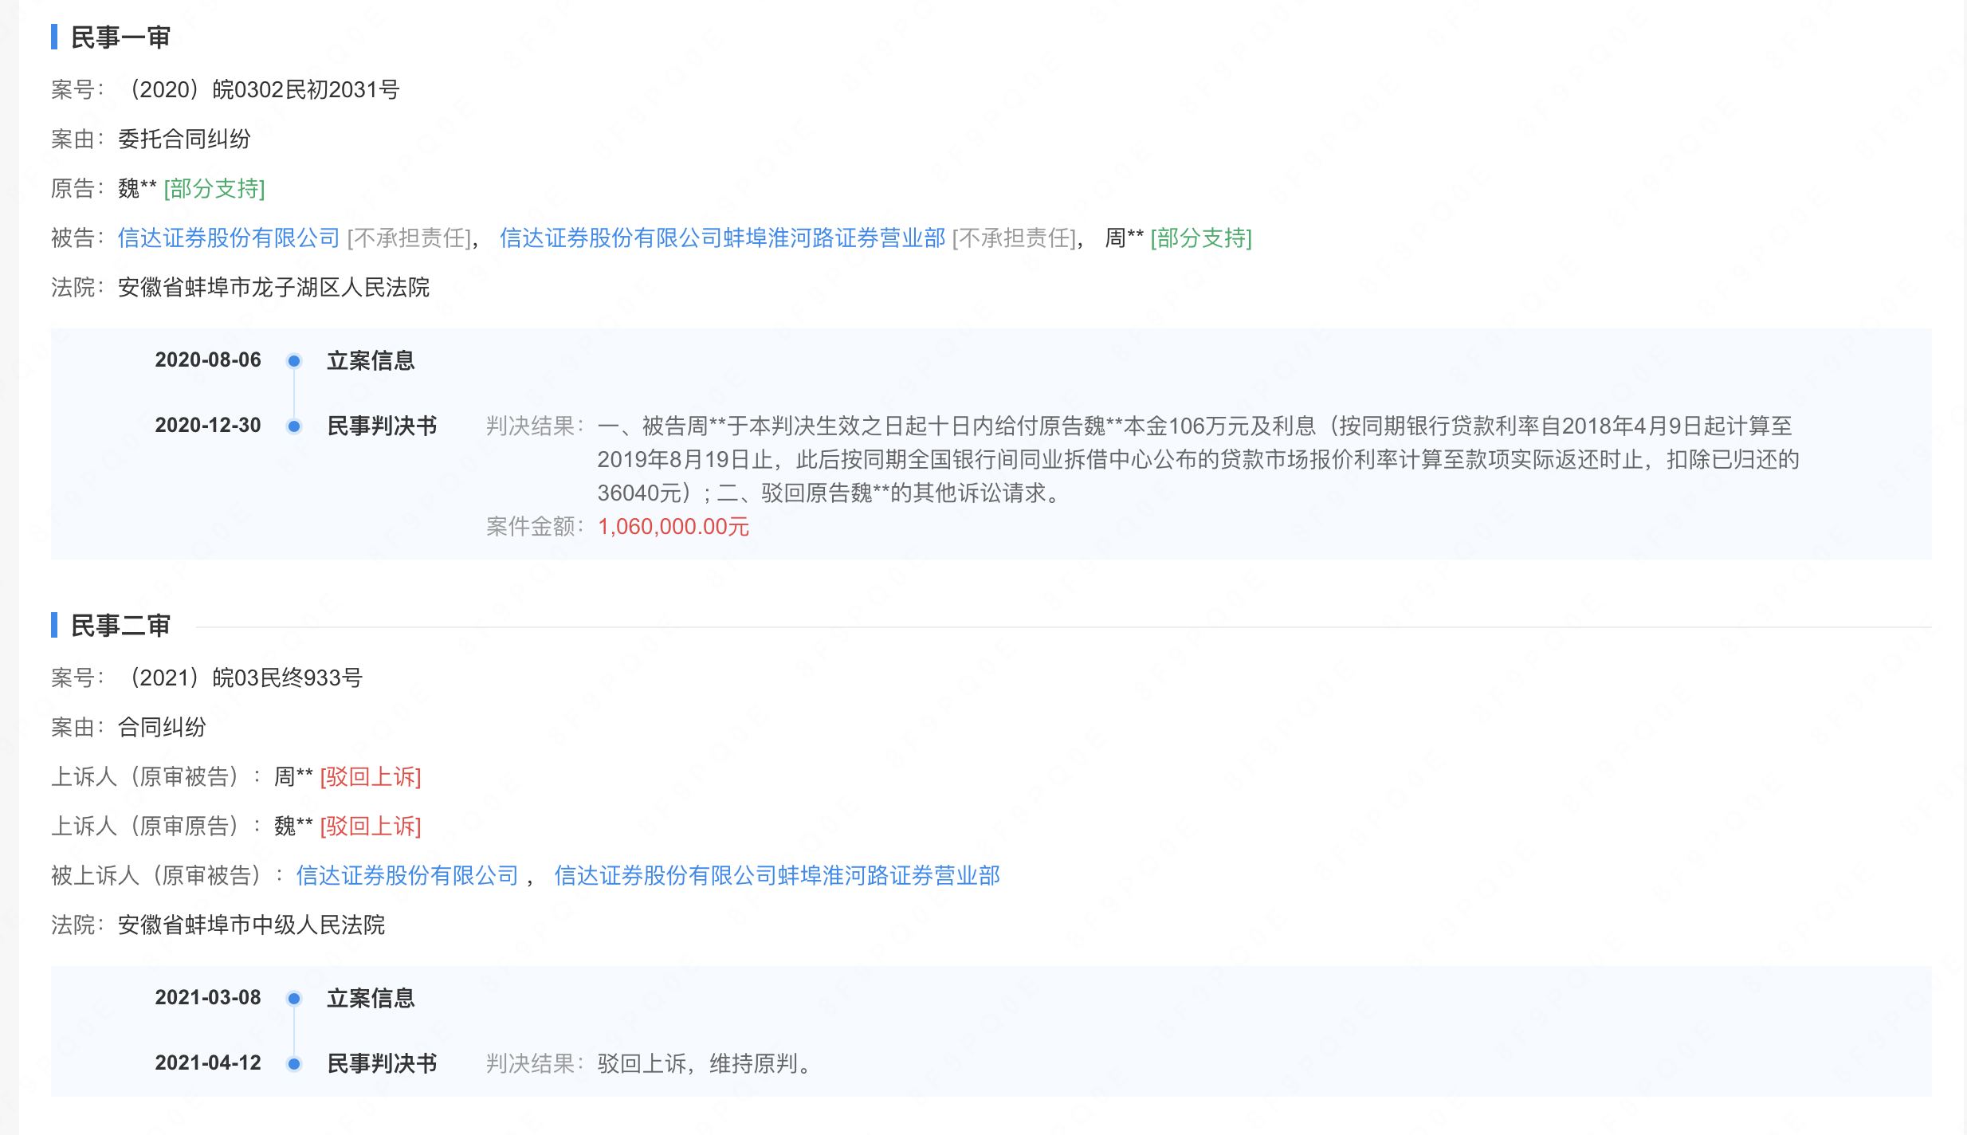This screenshot has height=1135, width=1967.
Task: Click the blue bar icon before 民事一审 heading
Action: point(55,37)
